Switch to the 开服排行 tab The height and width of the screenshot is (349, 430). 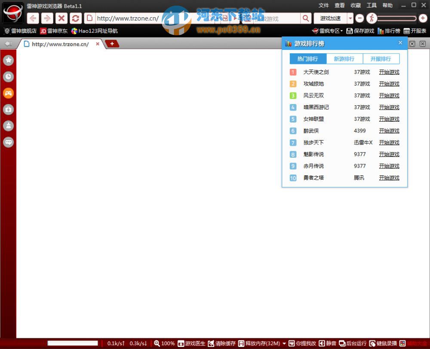[381, 59]
